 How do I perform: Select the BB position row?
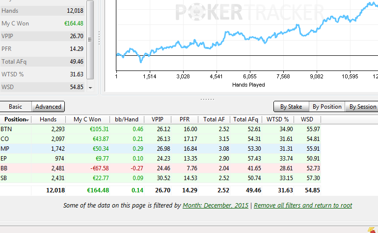161,168
